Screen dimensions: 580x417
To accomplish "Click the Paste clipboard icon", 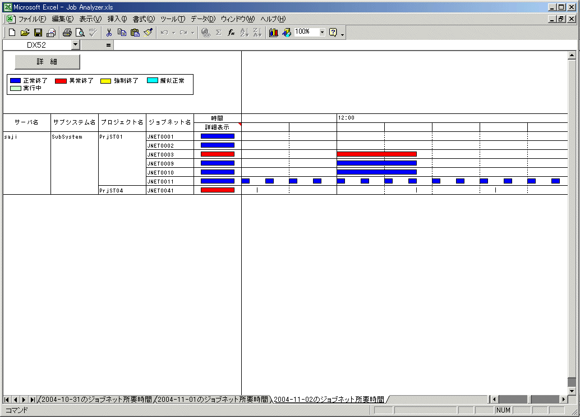I will [135, 33].
